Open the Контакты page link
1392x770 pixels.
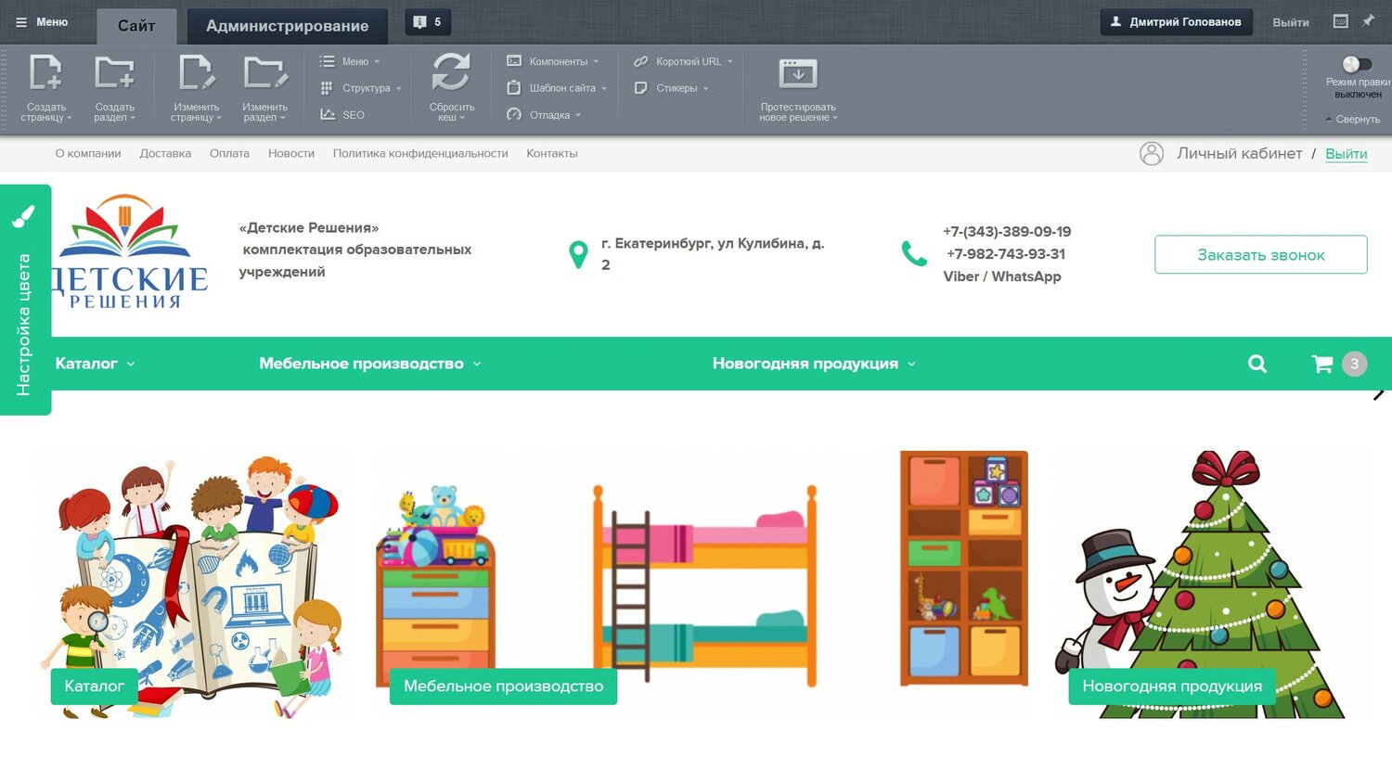coord(552,154)
